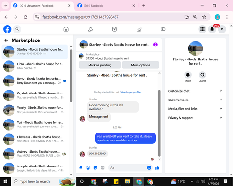
Task: Click the address bar URL
Action: 81,17
